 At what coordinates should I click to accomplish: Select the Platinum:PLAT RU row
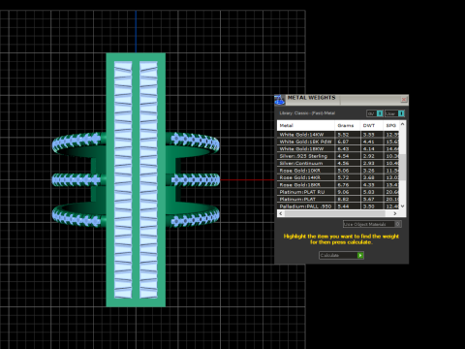click(x=338, y=192)
